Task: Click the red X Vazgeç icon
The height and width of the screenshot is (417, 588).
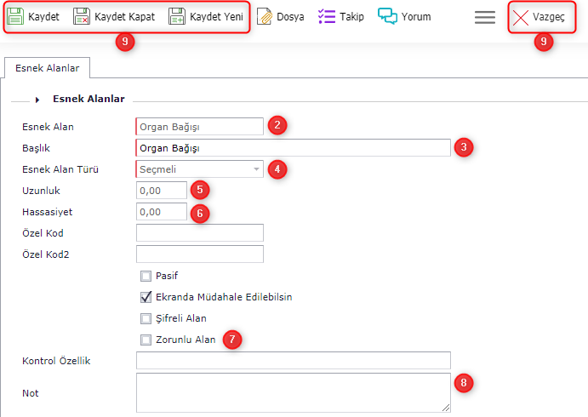Action: 520,18
